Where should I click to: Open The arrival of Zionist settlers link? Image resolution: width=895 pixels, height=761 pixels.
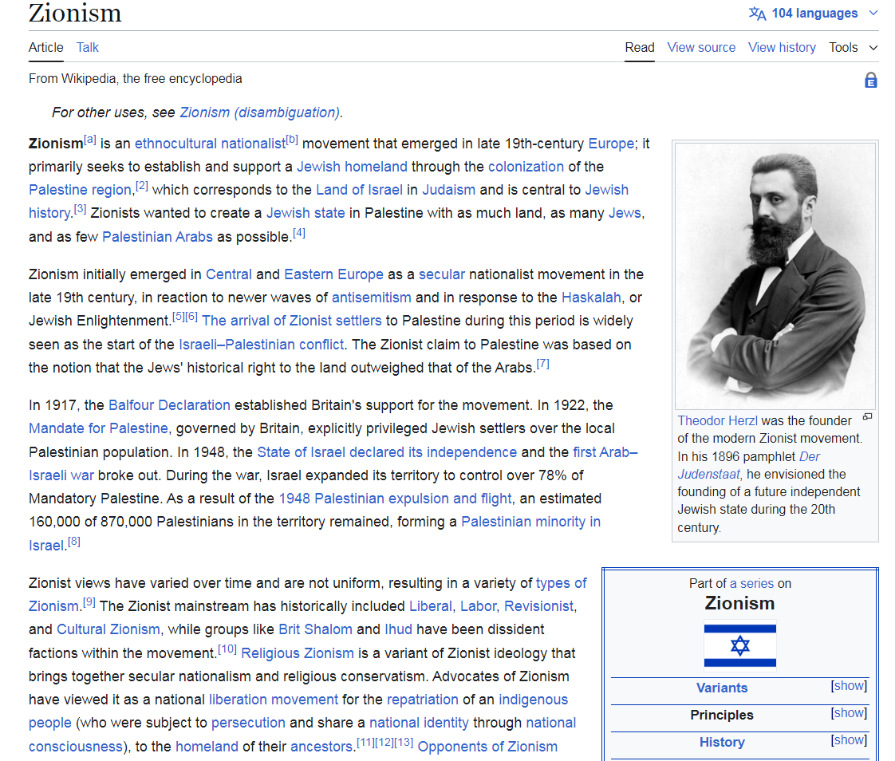292,321
